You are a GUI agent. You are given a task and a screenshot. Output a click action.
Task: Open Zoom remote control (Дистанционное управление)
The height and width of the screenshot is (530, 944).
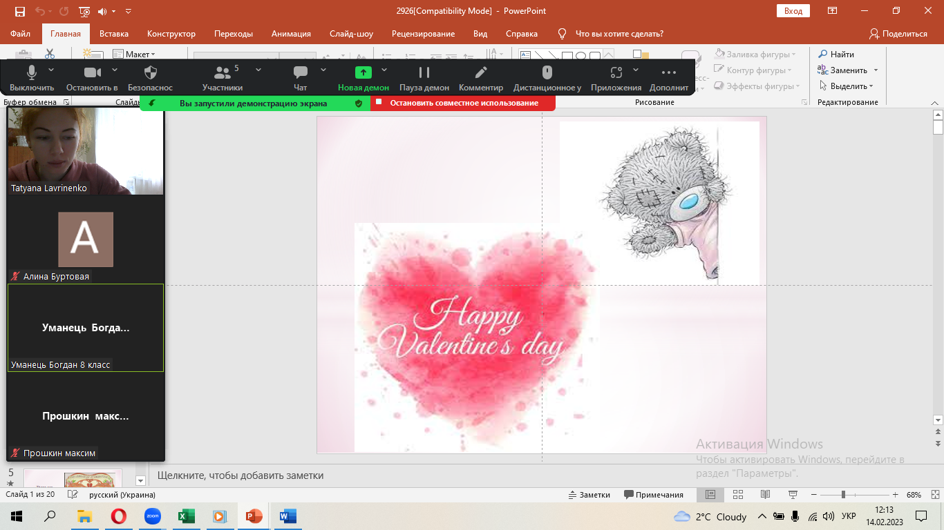547,77
